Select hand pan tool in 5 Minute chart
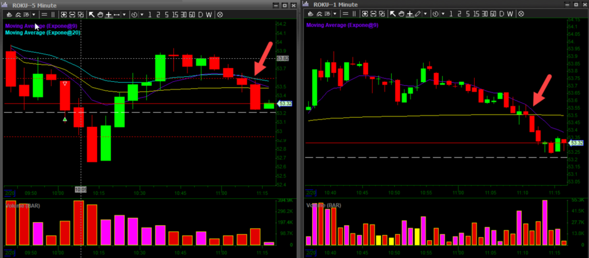Image resolution: width=589 pixels, height=258 pixels. click(100, 14)
